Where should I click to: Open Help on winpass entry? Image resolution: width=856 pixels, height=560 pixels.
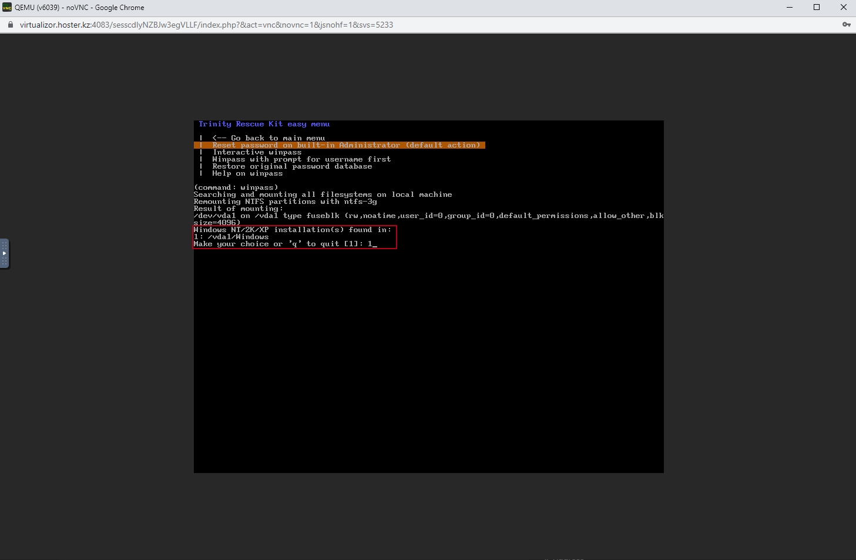(247, 173)
